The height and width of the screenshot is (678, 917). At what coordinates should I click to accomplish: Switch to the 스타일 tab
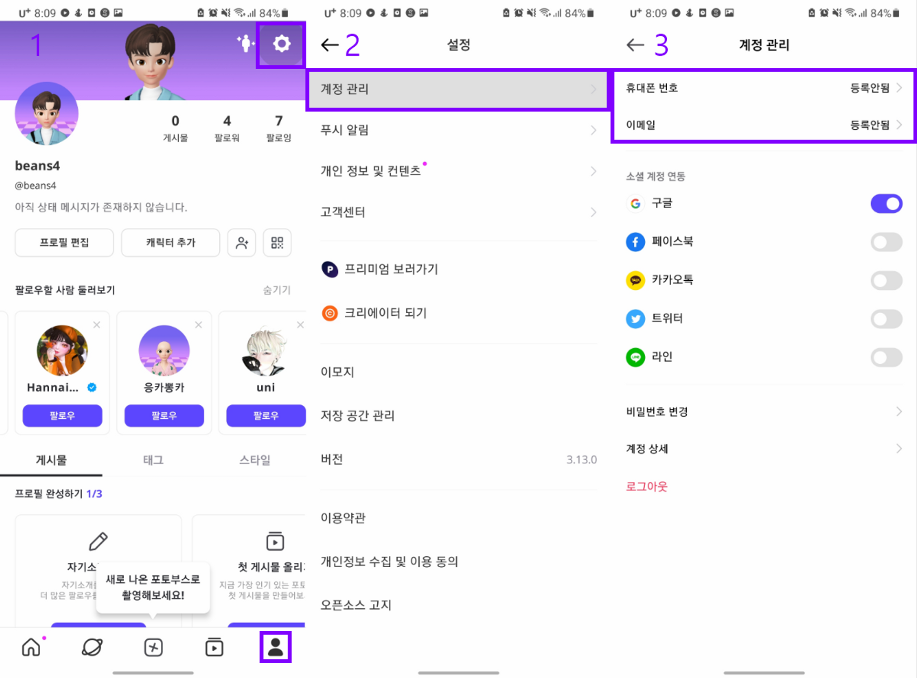coord(255,460)
